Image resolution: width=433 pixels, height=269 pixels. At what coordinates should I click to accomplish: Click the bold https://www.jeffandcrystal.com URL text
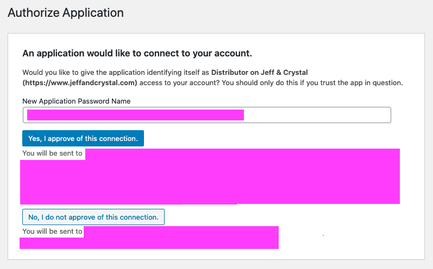click(x=80, y=83)
